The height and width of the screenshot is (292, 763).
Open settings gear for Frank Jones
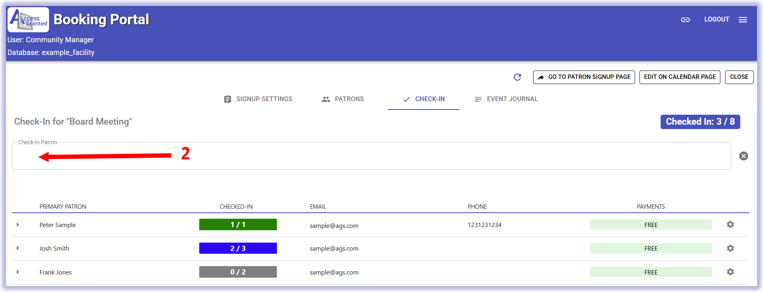(x=730, y=272)
